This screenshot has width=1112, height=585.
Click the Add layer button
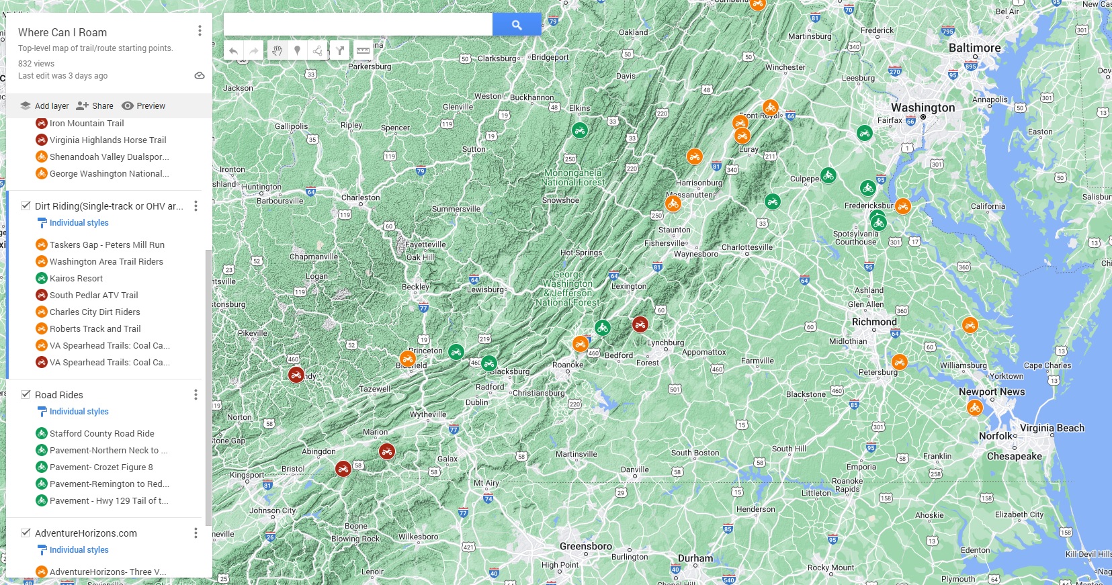click(x=44, y=106)
